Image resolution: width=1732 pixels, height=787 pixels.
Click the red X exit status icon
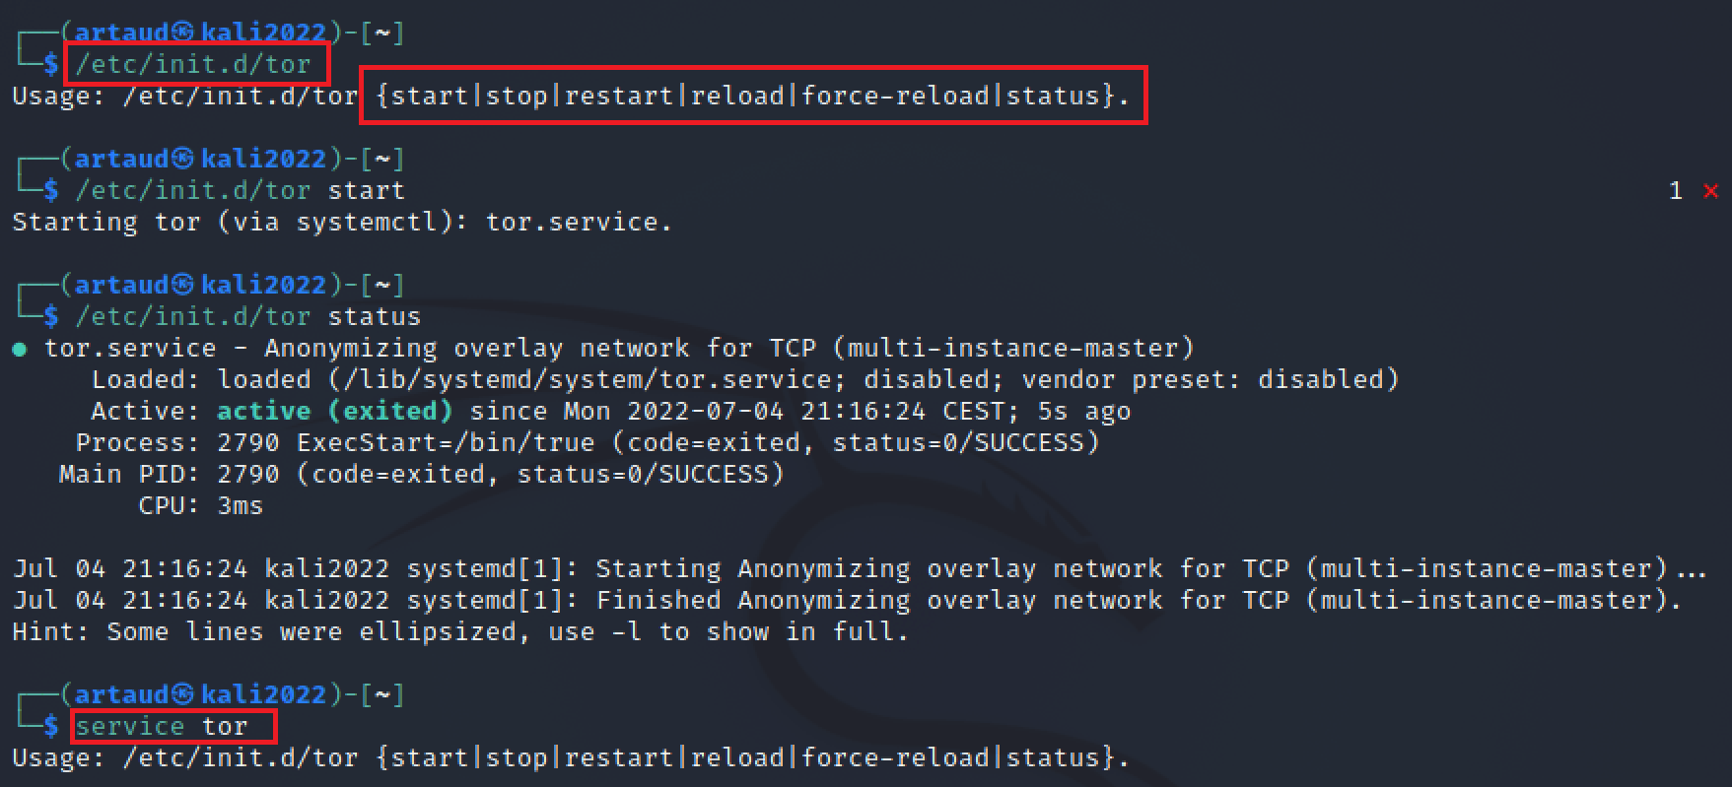(x=1710, y=191)
